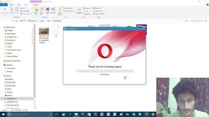Jump to Users in the address breadcrumb
209x117 pixels.
pyautogui.click(x=42, y=21)
